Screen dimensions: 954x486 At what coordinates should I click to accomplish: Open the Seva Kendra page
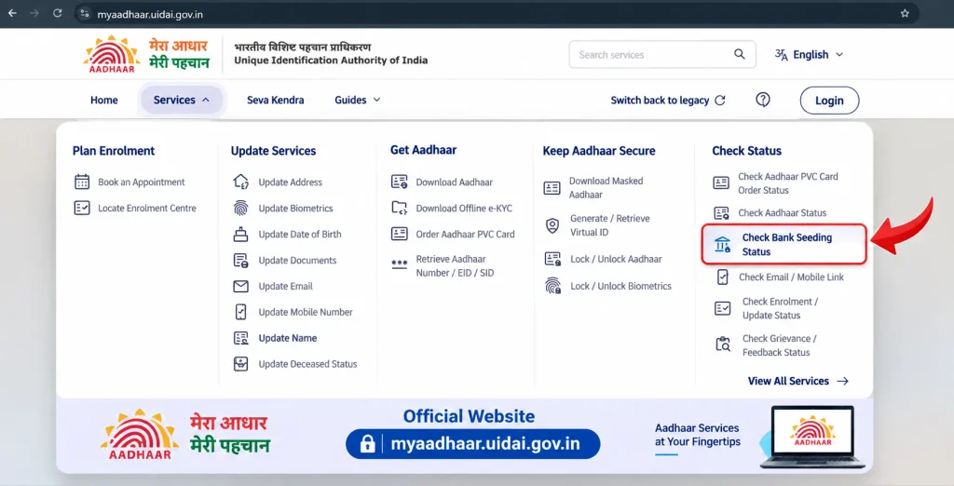(x=276, y=100)
